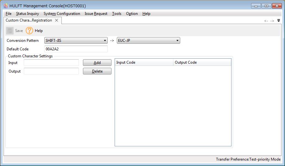Open the Tools menu
The width and height of the screenshot is (285, 166).
(117, 14)
